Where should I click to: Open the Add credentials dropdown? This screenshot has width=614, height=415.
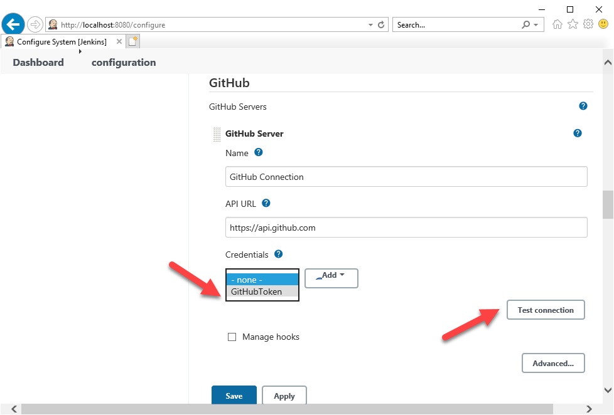[x=331, y=278]
